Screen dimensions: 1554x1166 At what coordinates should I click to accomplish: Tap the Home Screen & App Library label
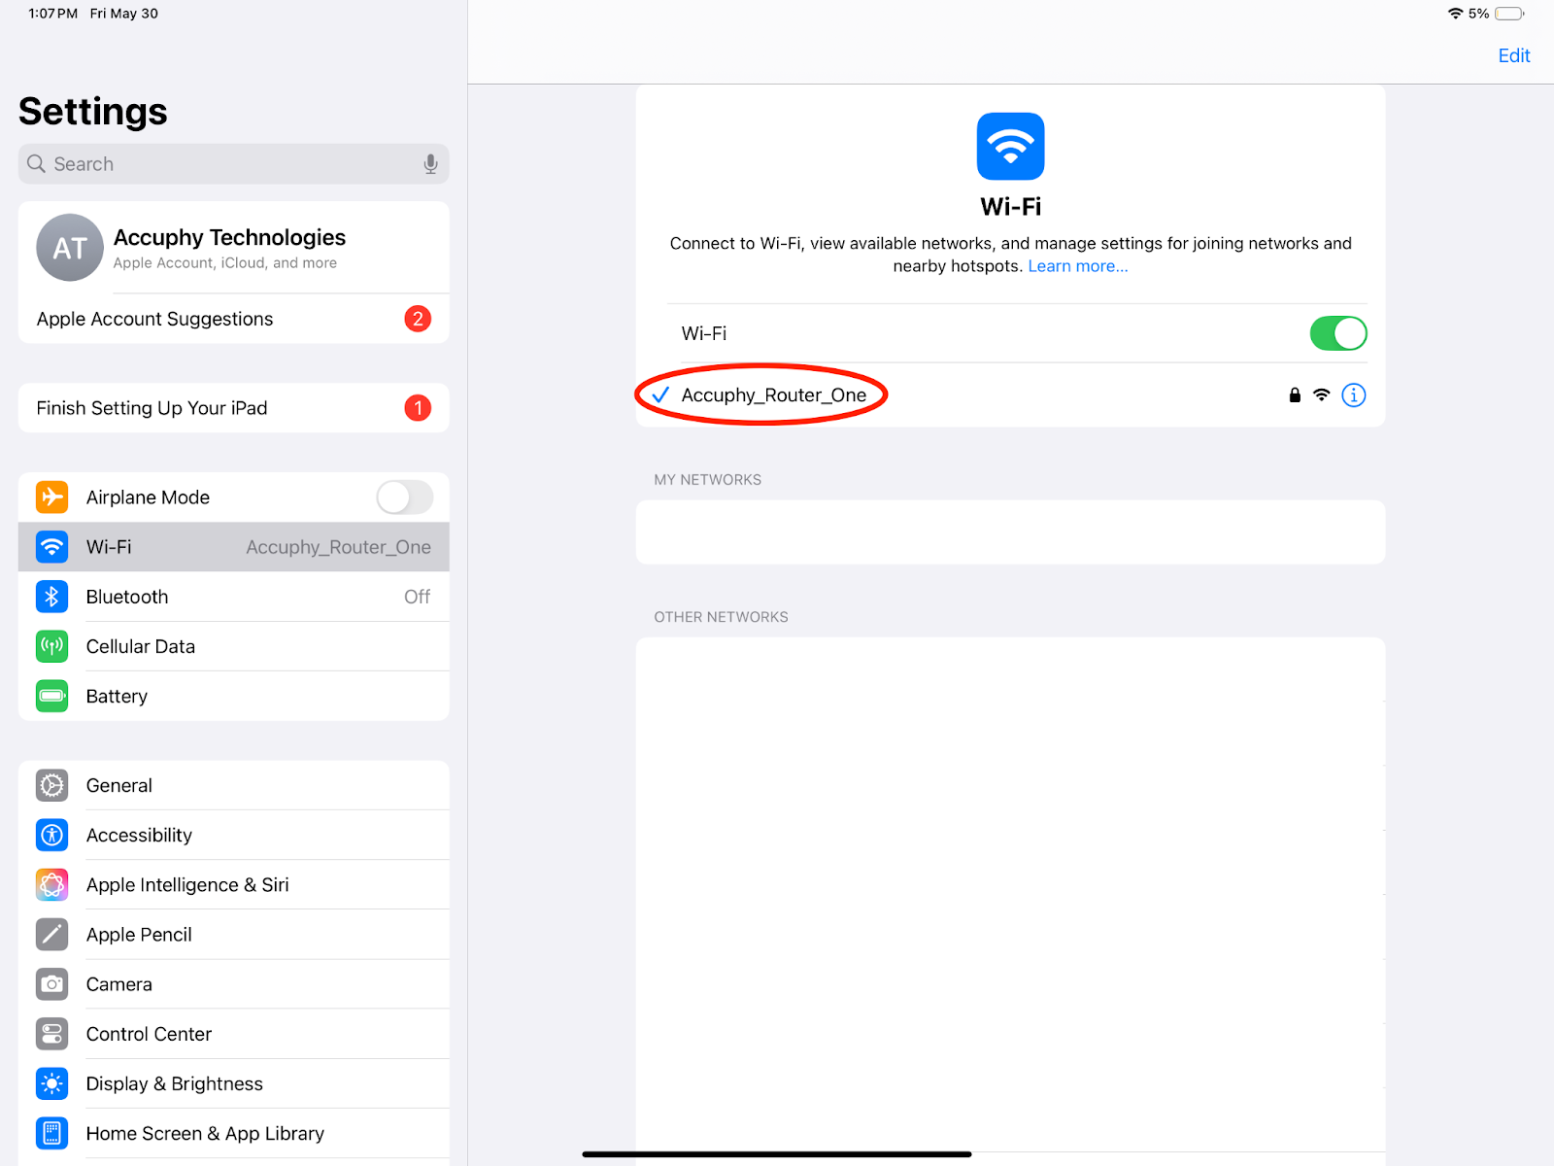pos(205,1133)
